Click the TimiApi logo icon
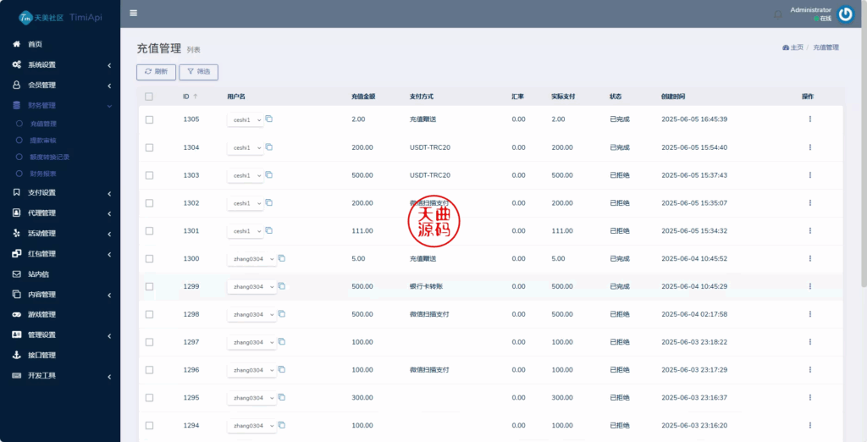This screenshot has width=867, height=442. [x=25, y=18]
